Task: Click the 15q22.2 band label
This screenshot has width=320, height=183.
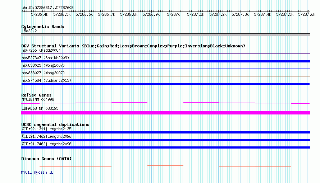Action: [x=29, y=31]
